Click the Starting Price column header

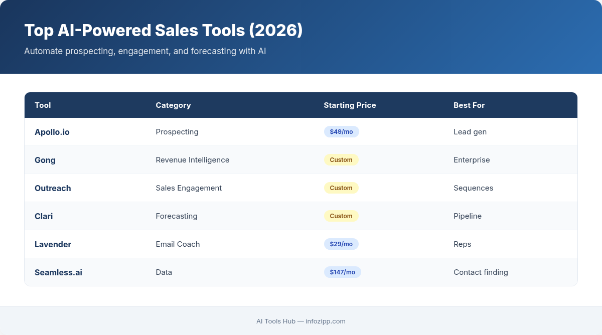pos(350,105)
